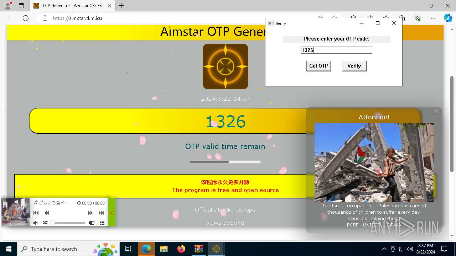The image size is (456, 256).
Task: View site information lock icon
Action: [x=45, y=18]
